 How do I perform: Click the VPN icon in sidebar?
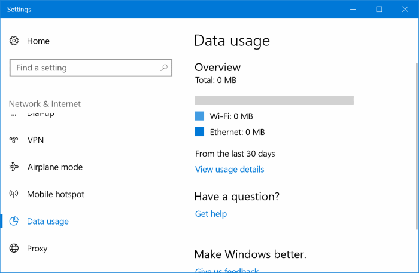tap(14, 140)
